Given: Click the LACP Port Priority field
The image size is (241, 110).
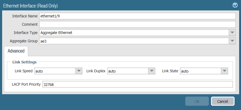Looking at the screenshot, I should [x=137, y=85].
